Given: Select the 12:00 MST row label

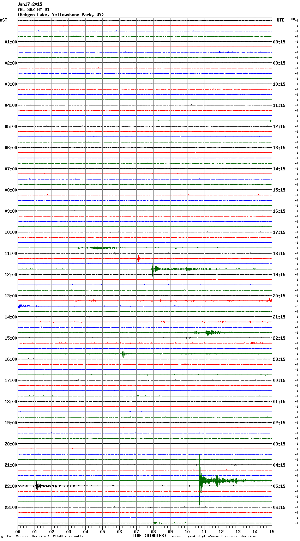Looking at the screenshot, I should point(11,275).
